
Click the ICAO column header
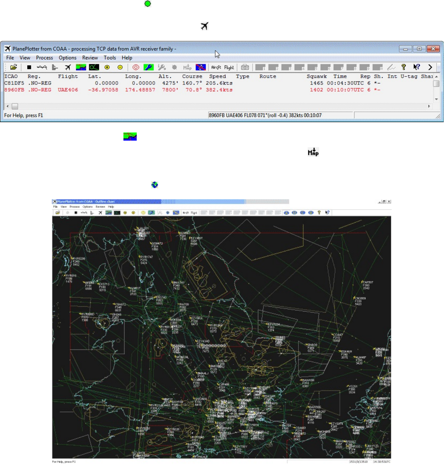click(11, 76)
